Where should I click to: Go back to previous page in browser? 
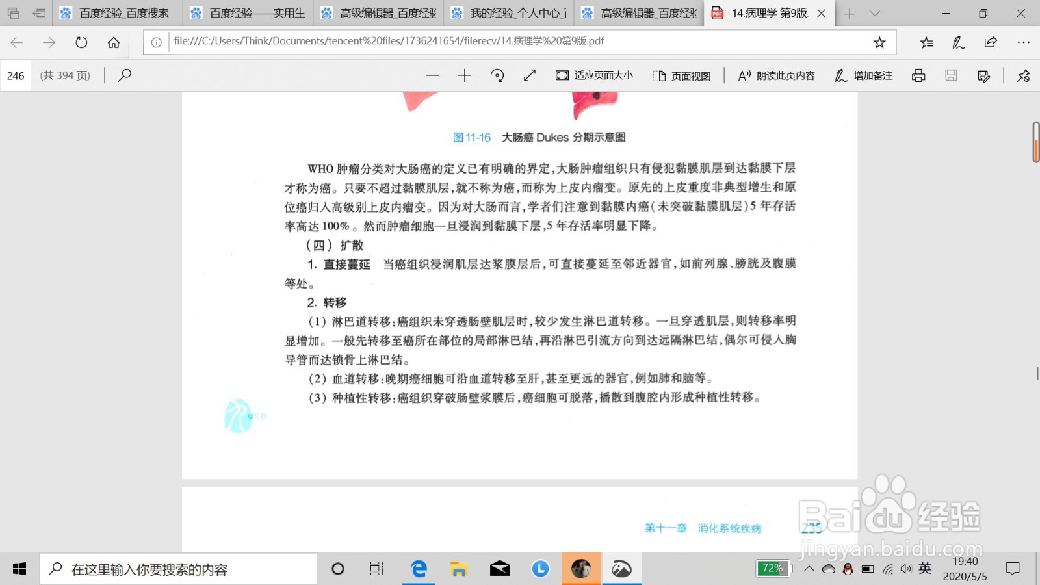(17, 42)
